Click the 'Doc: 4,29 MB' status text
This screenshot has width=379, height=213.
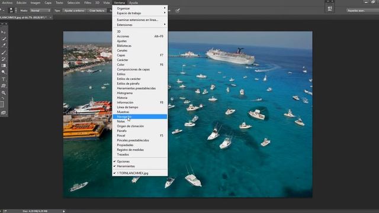(x=35, y=211)
